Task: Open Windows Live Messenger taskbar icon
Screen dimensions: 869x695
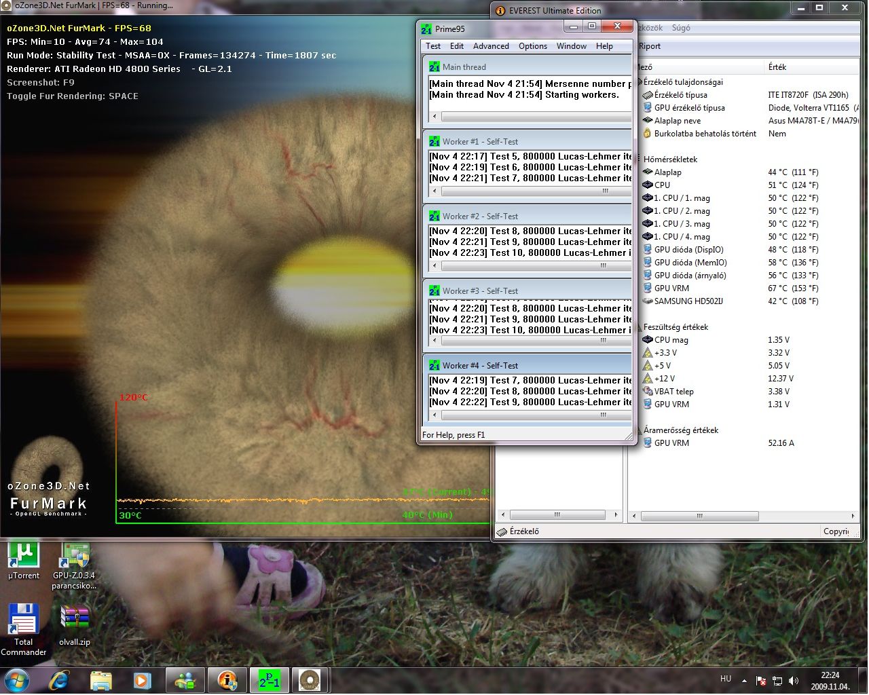Action: click(x=185, y=680)
